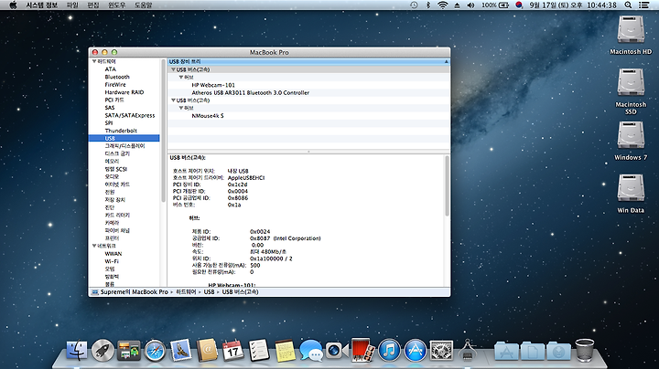Open 시스템 정보 application menu
The image size is (659, 369).
(x=41, y=5)
